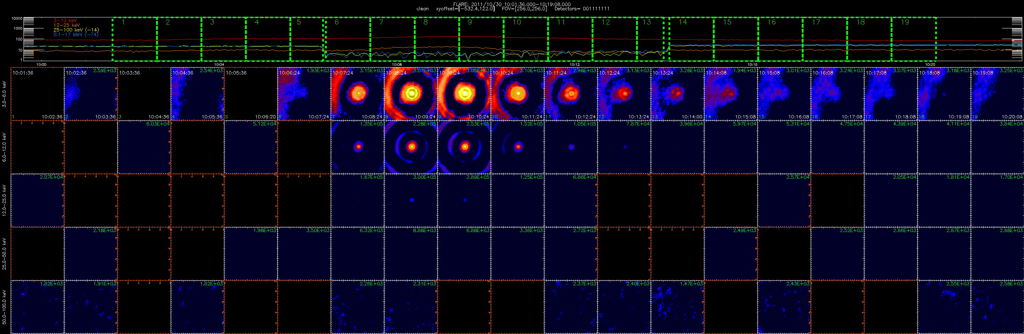
Task: Open the 25–50 keV image labeled 6.32E+03
Action: [357, 254]
